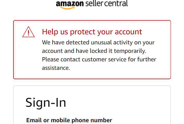Viewport: 184px width, 124px height.
Task: Click blank space left of alert message
Action: click(x=29, y=56)
